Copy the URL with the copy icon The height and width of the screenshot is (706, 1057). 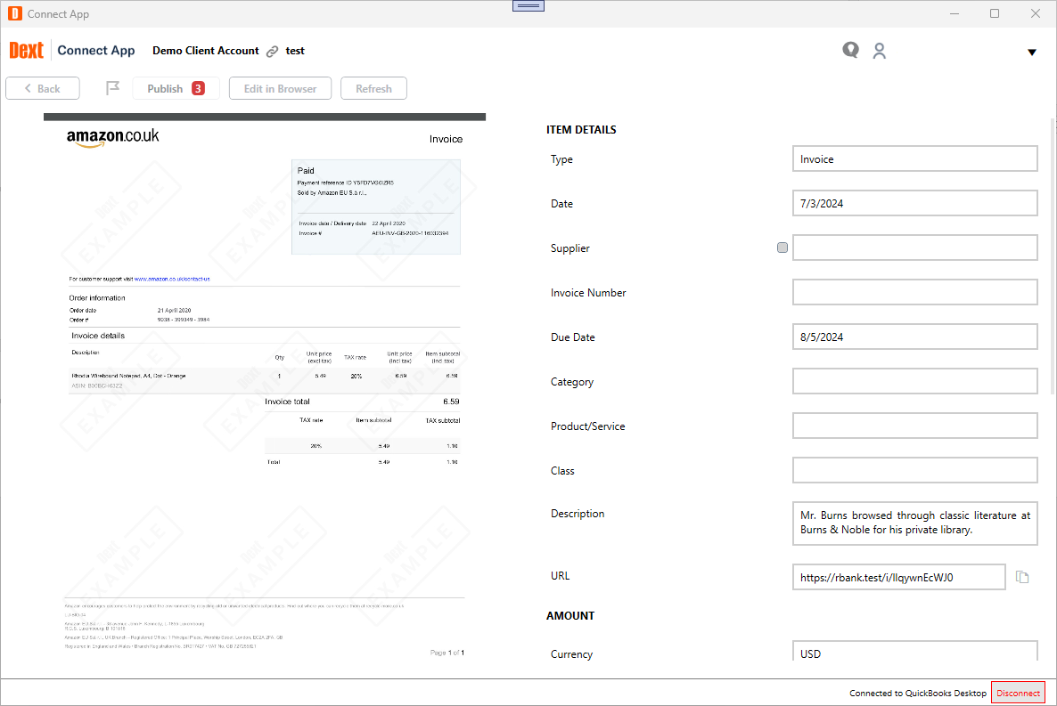pos(1022,577)
